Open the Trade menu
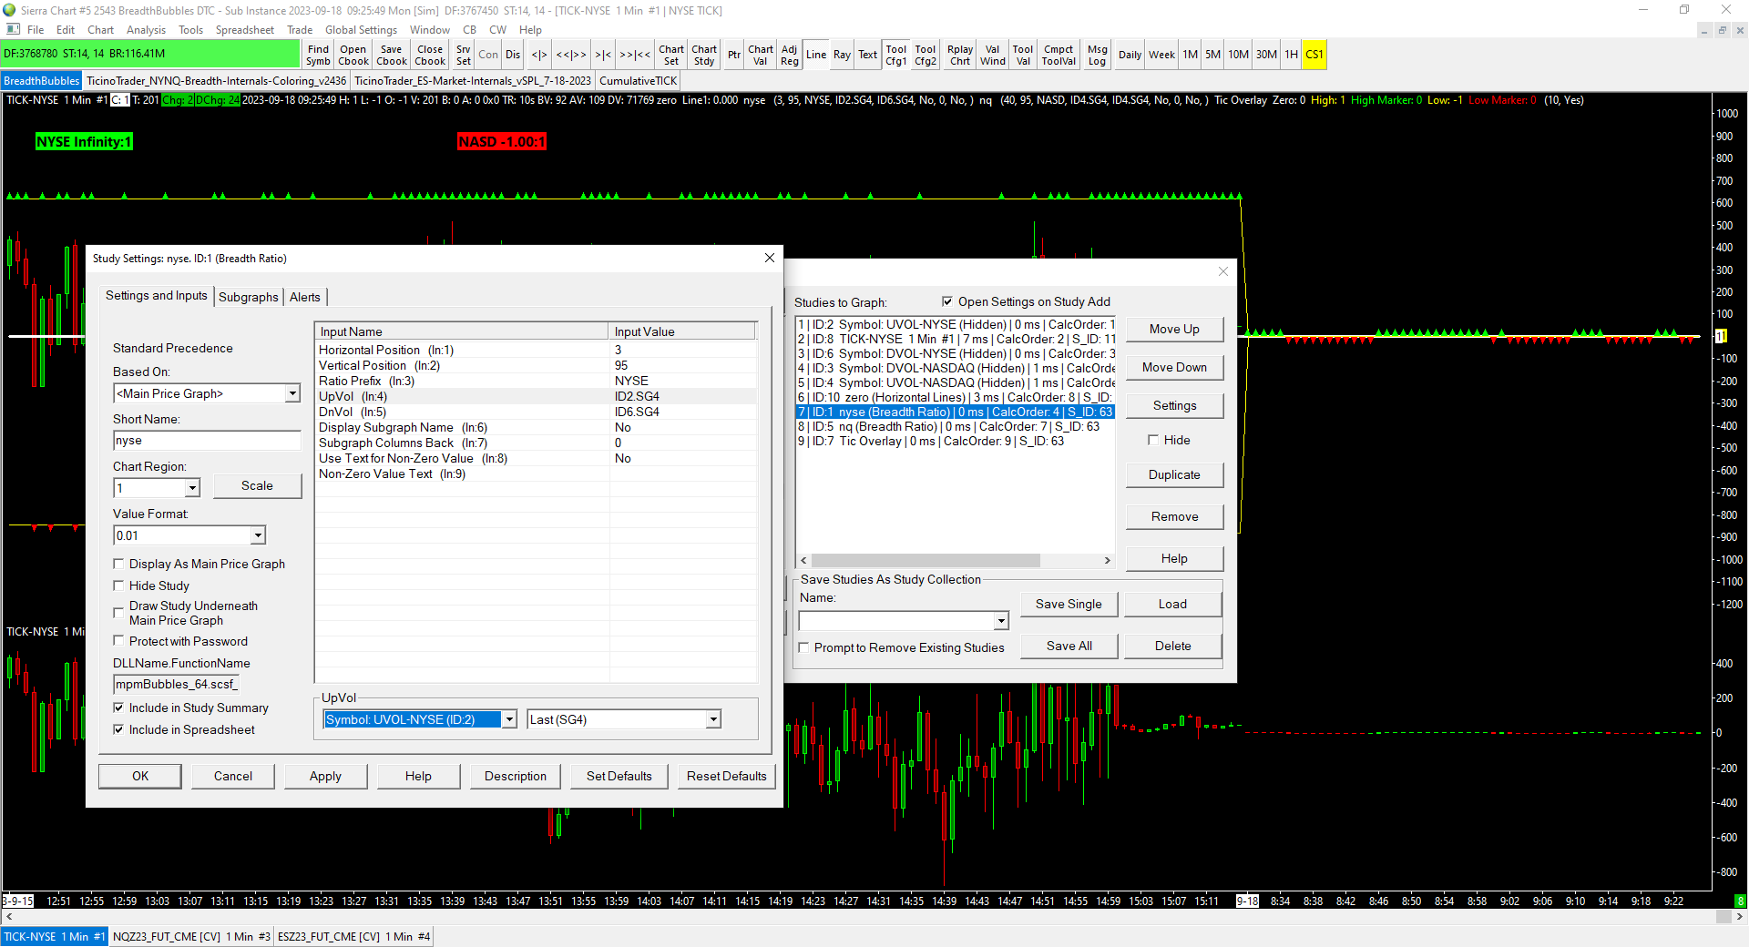Screen dimensions: 1749x947 (x=300, y=30)
